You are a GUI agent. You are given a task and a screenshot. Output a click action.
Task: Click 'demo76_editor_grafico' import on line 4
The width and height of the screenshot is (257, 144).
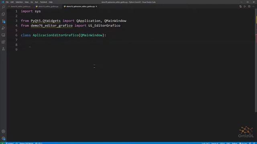pos(52,26)
